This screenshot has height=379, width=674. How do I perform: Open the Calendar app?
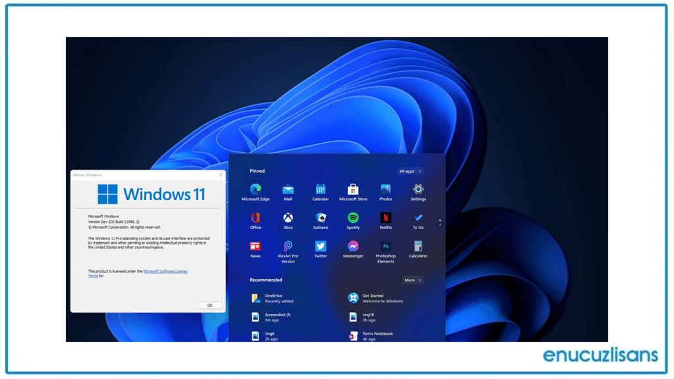click(x=321, y=188)
